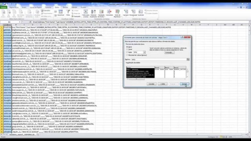Switch to Page Layout view icon in status bar
This screenshot has width=251, height=141.
click(x=224, y=137)
